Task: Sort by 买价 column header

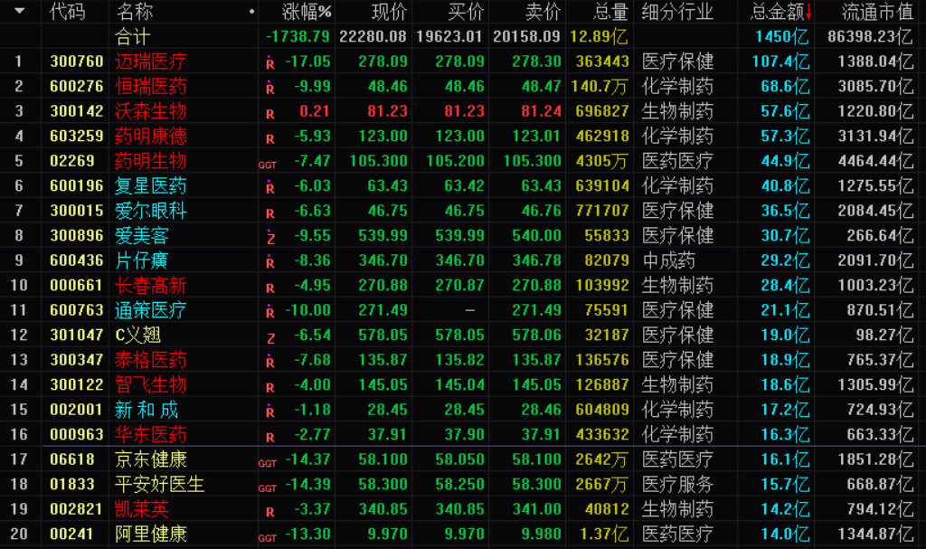Action: (466, 11)
